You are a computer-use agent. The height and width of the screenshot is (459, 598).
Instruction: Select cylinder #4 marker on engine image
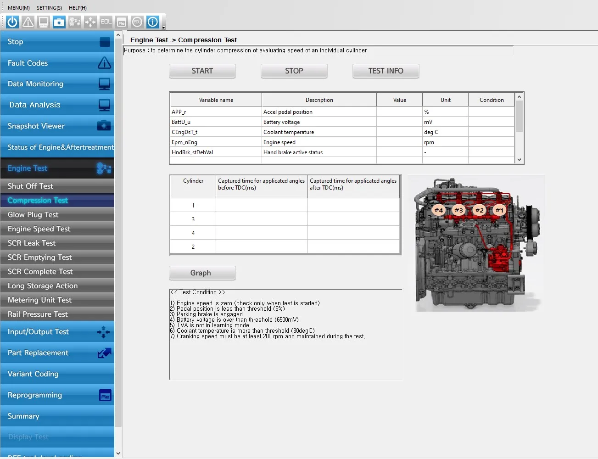[438, 210]
